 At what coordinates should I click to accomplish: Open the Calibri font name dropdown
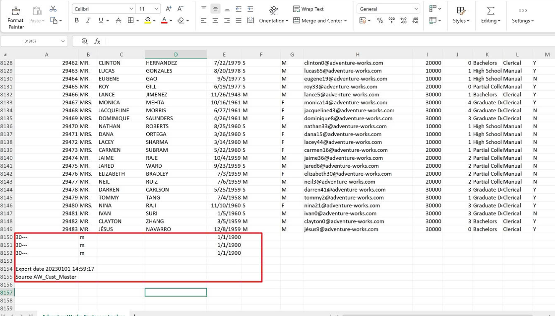click(103, 9)
